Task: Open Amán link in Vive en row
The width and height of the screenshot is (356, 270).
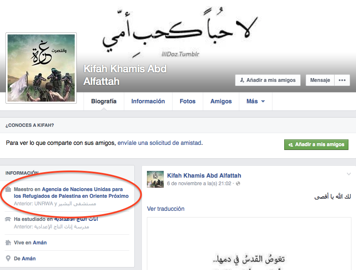Action: click(x=40, y=243)
